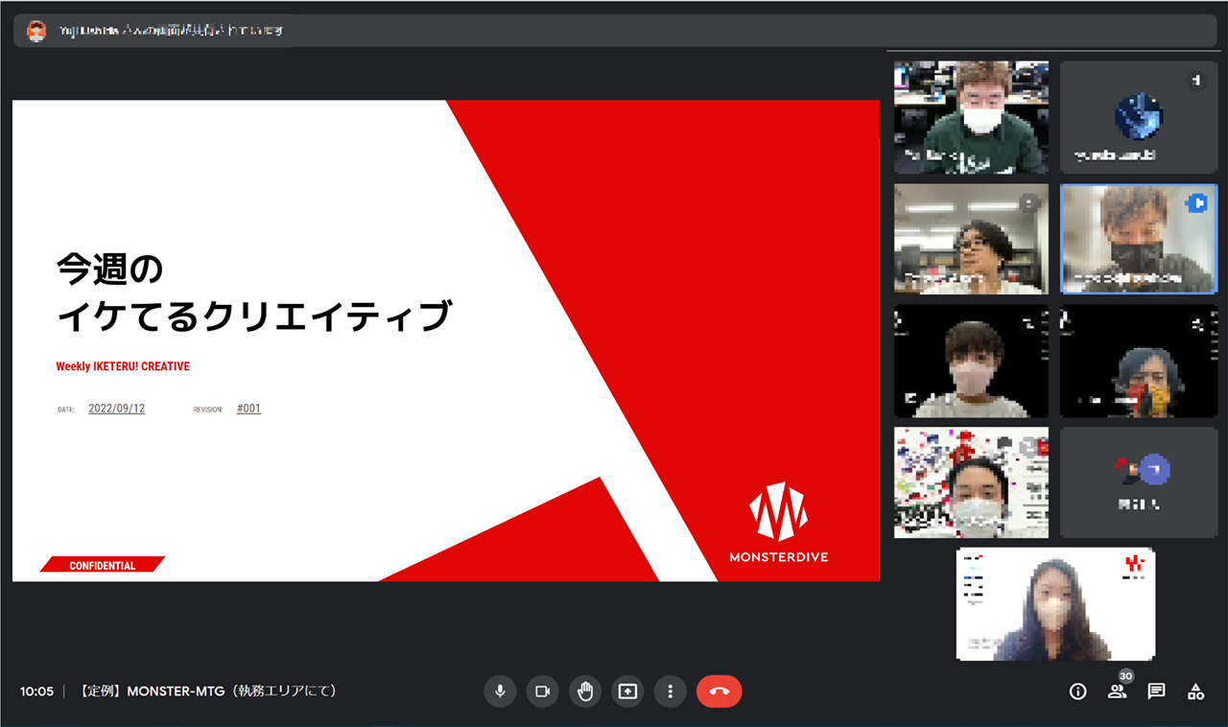The image size is (1228, 727).
Task: Select the presenter avatar in top banner
Action: (36, 31)
